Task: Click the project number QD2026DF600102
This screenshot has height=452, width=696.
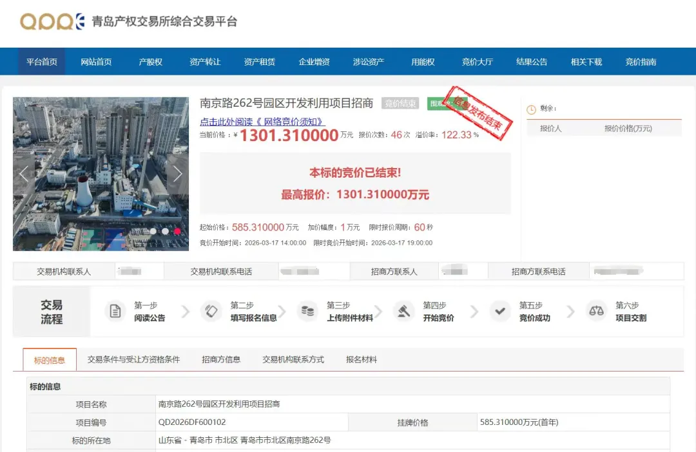Action: (x=192, y=422)
